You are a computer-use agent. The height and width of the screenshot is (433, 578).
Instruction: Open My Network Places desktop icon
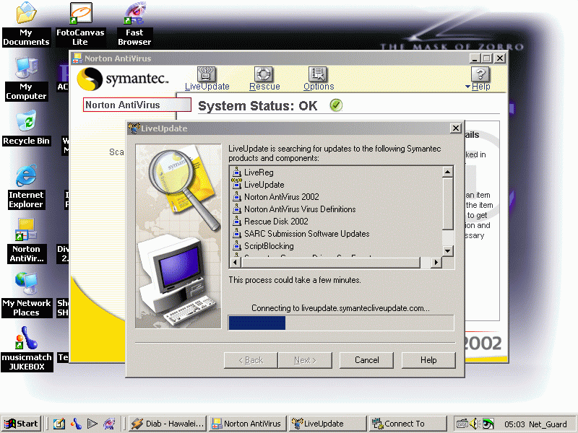[x=26, y=295]
